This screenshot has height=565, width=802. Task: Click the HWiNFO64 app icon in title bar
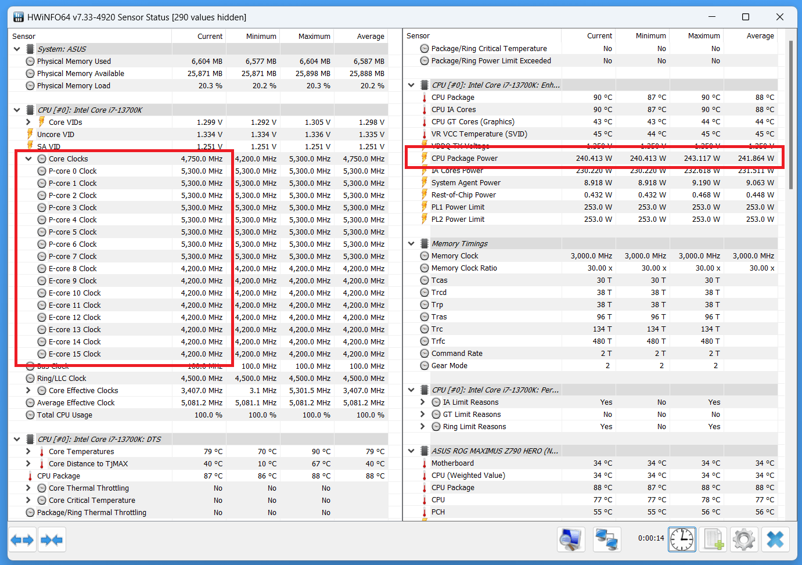[x=18, y=17]
